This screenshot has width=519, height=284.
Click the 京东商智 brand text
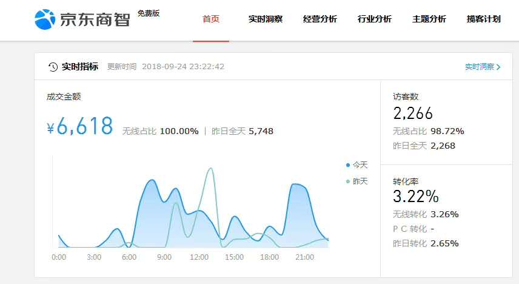(95, 19)
